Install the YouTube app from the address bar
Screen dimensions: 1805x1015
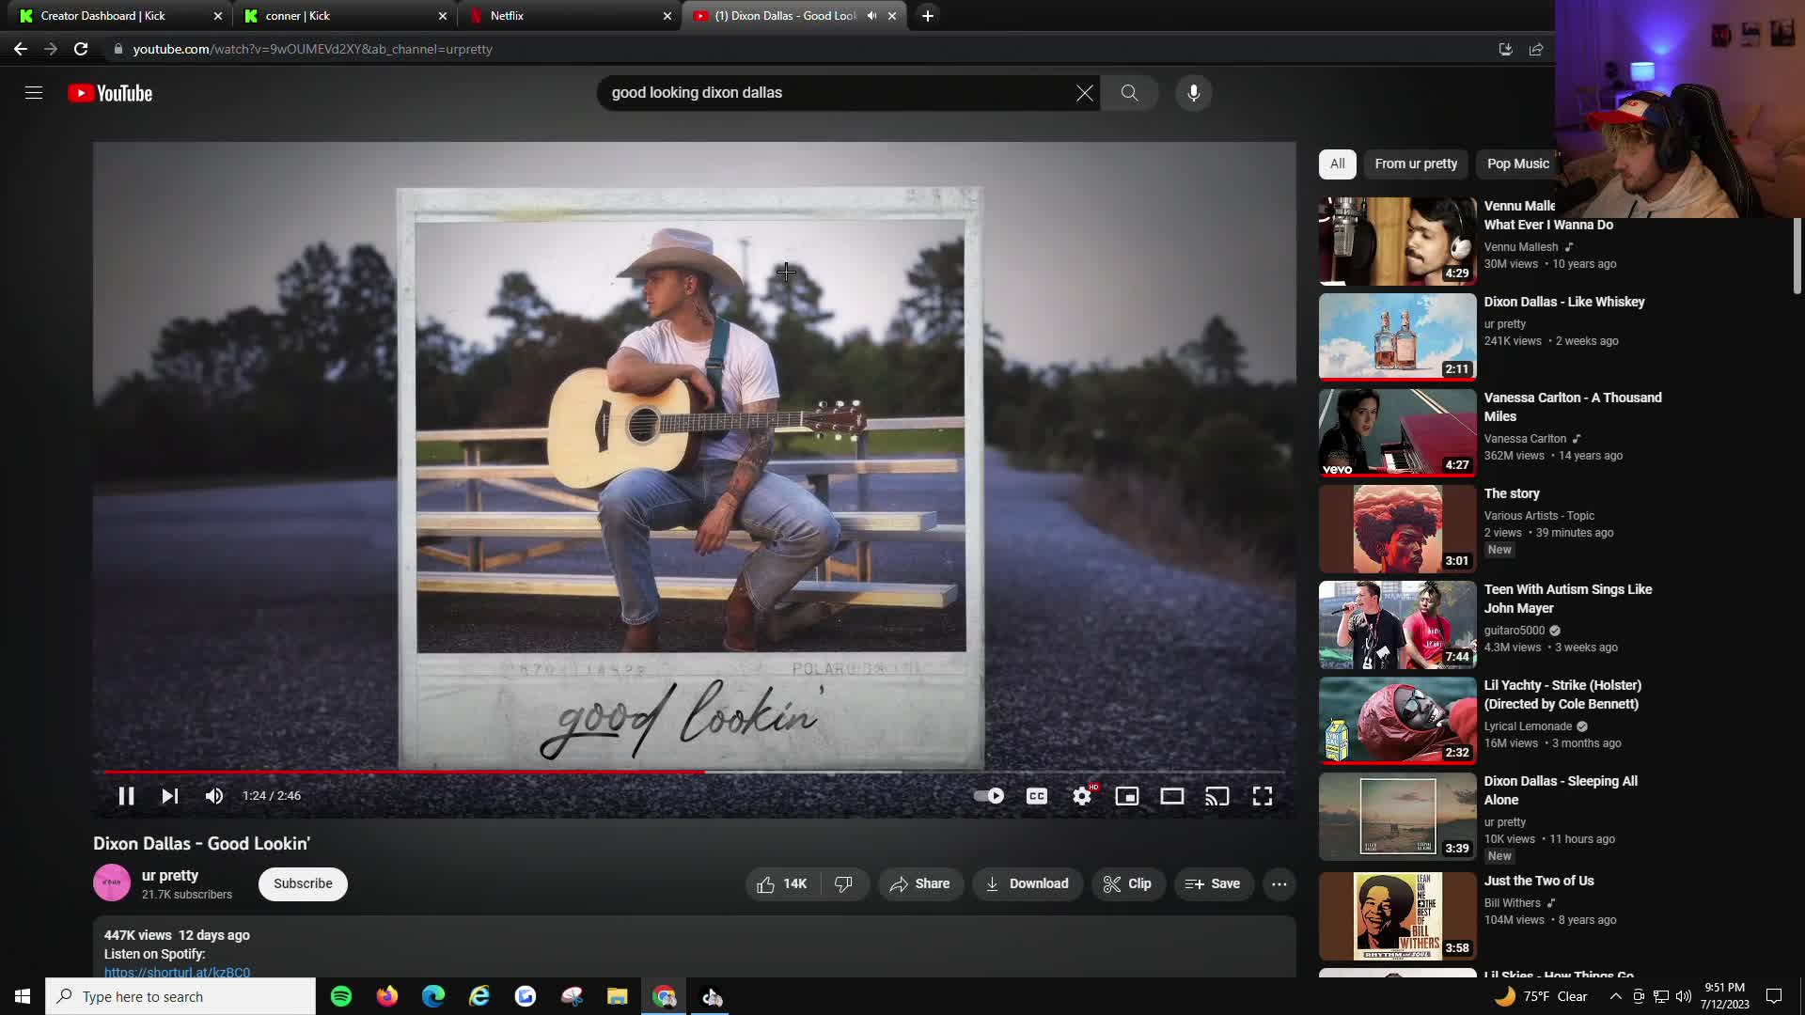(1505, 49)
